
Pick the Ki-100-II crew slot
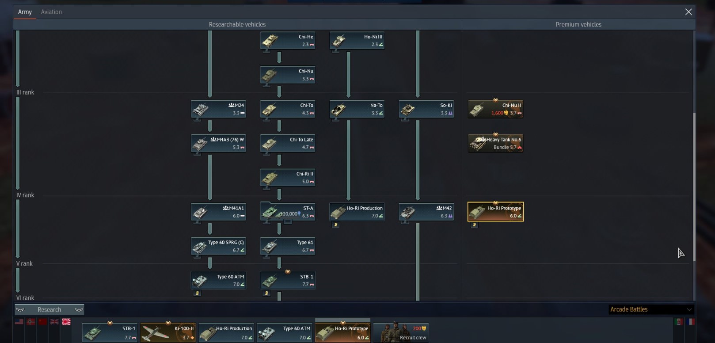click(168, 332)
